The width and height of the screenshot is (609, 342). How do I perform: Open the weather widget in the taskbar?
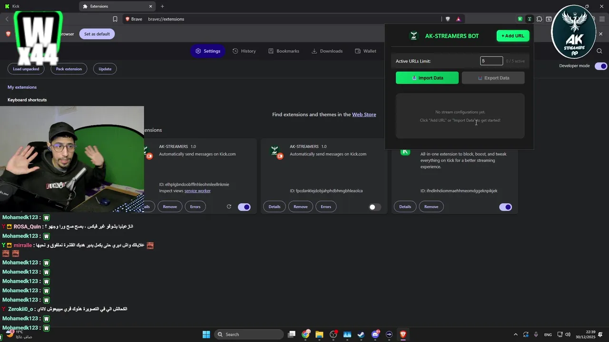[18, 334]
